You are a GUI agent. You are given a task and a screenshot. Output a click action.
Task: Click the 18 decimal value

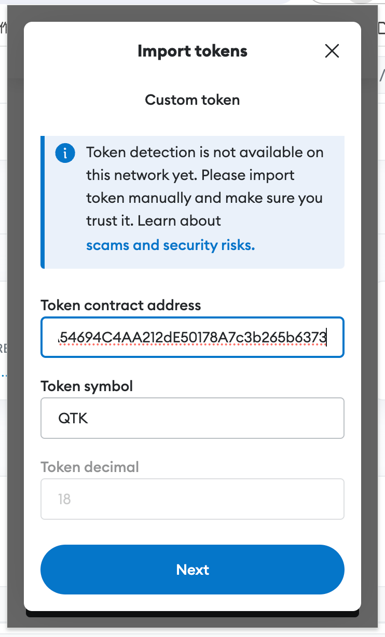pos(64,499)
